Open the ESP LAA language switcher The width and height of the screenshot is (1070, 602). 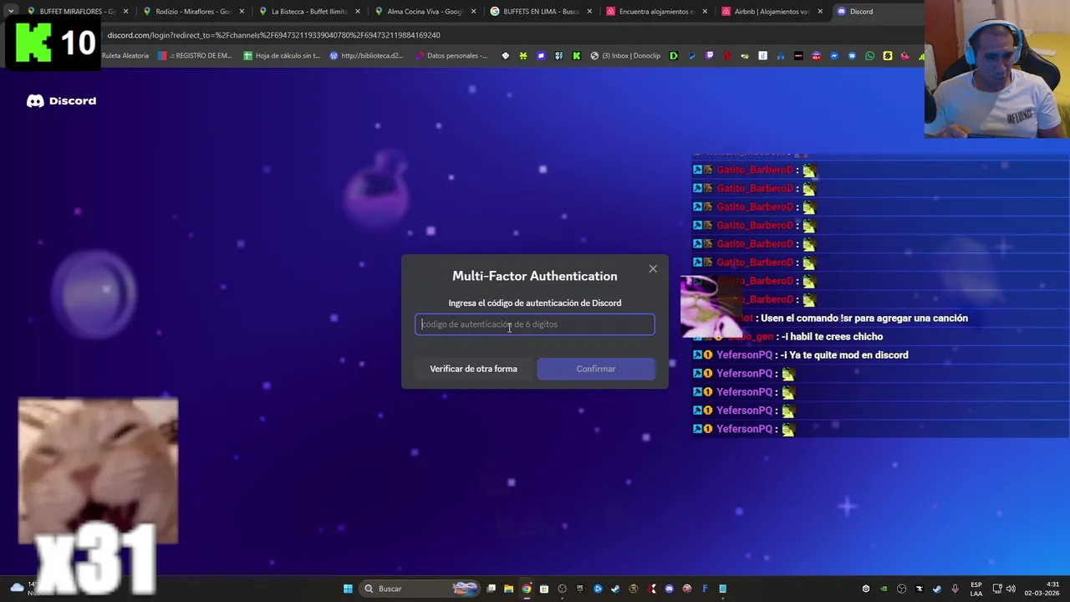tap(976, 589)
